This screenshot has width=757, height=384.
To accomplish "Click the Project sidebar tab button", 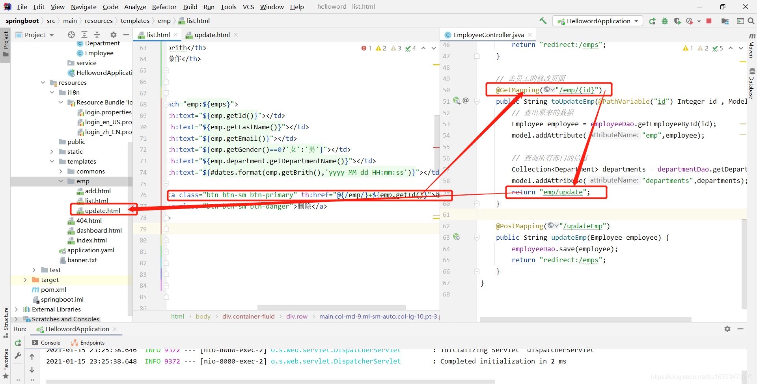I will (x=6, y=43).
